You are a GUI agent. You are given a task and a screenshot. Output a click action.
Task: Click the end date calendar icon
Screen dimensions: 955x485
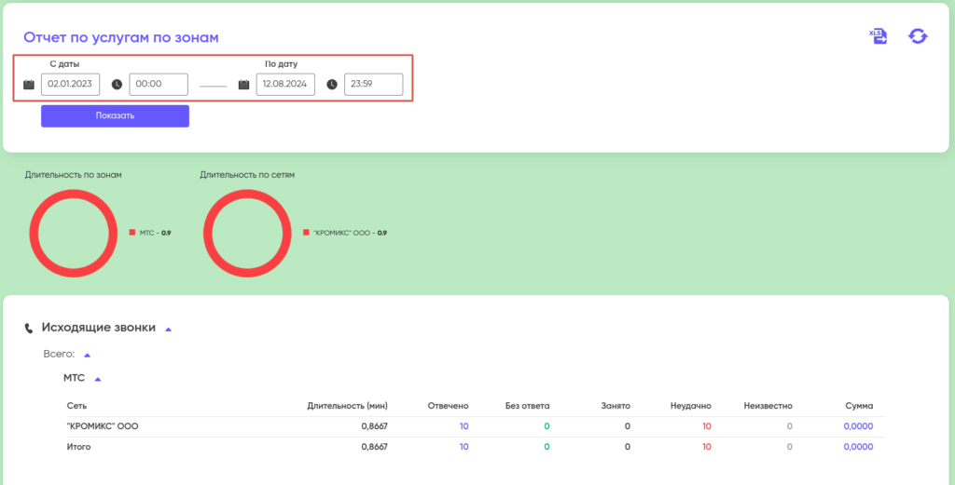pyautogui.click(x=243, y=85)
